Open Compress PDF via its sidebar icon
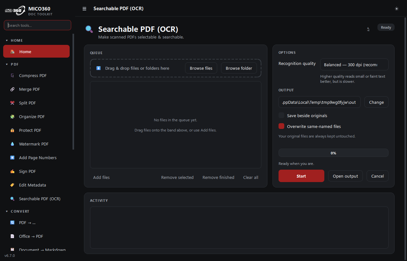The height and width of the screenshot is (261, 407). [12, 76]
